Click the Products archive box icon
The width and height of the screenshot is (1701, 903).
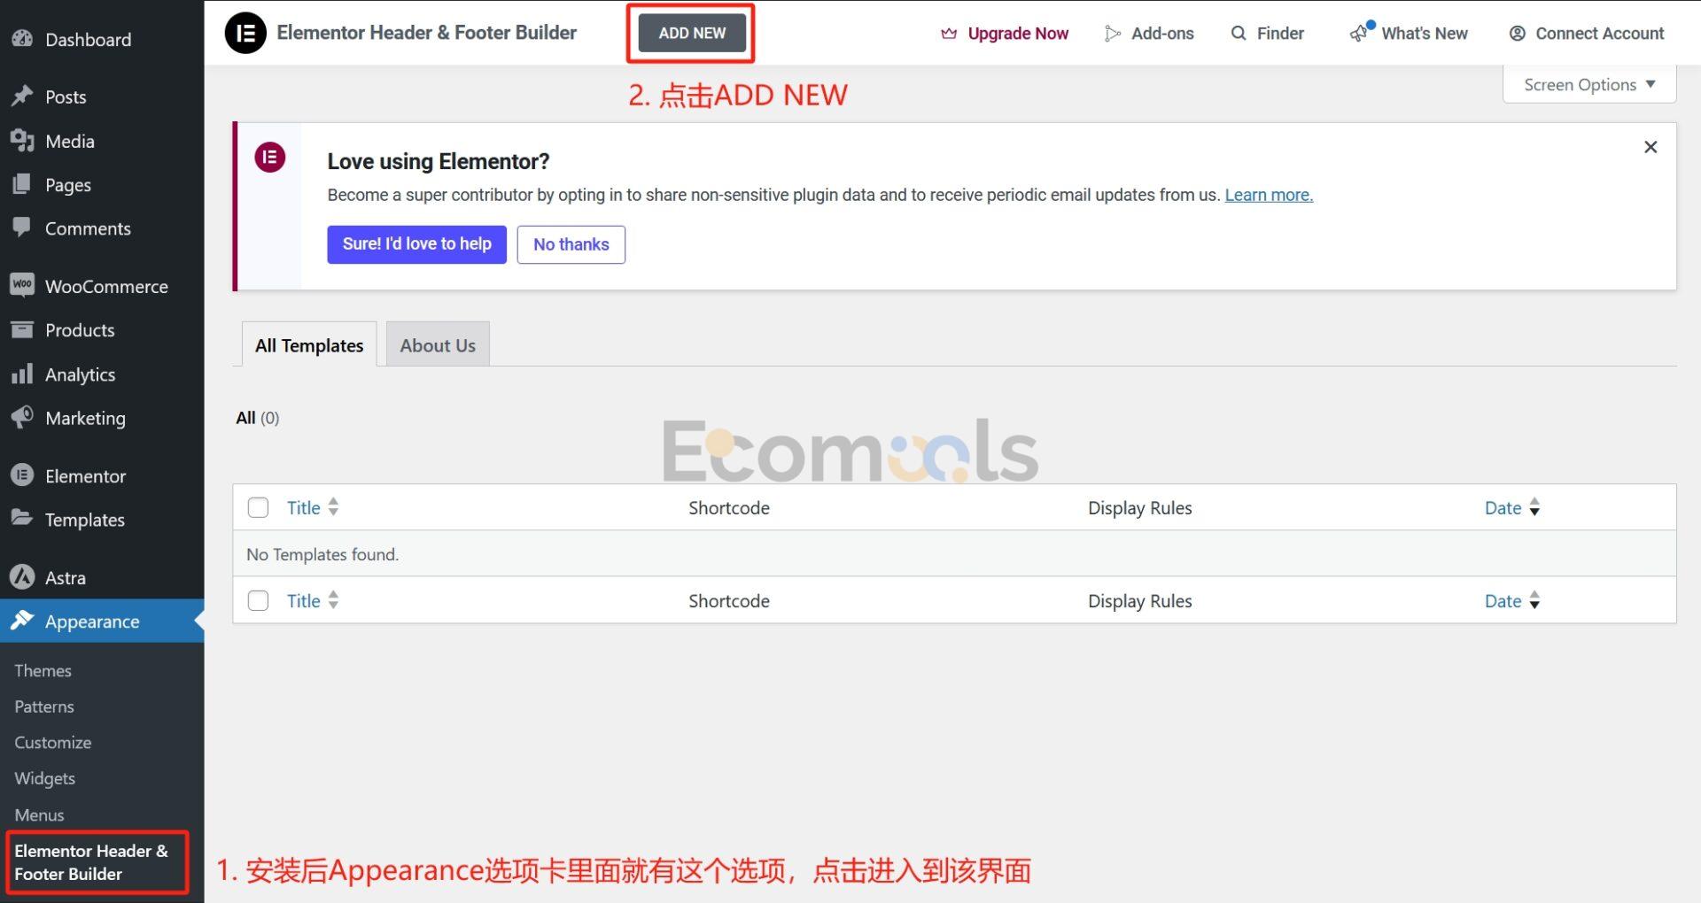click(x=22, y=329)
